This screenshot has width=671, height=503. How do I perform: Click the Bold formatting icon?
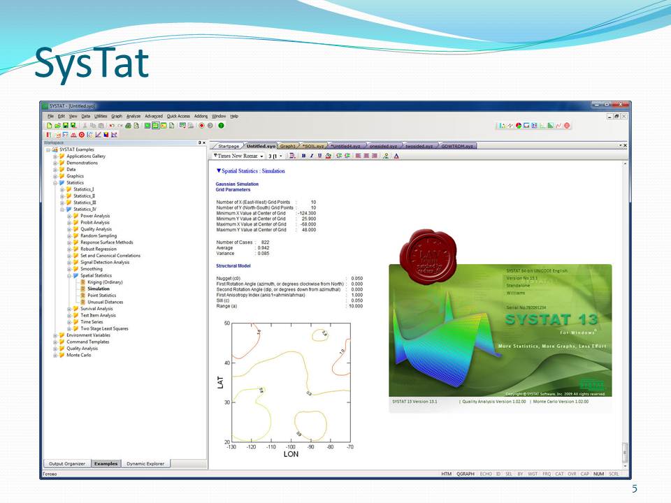303,156
